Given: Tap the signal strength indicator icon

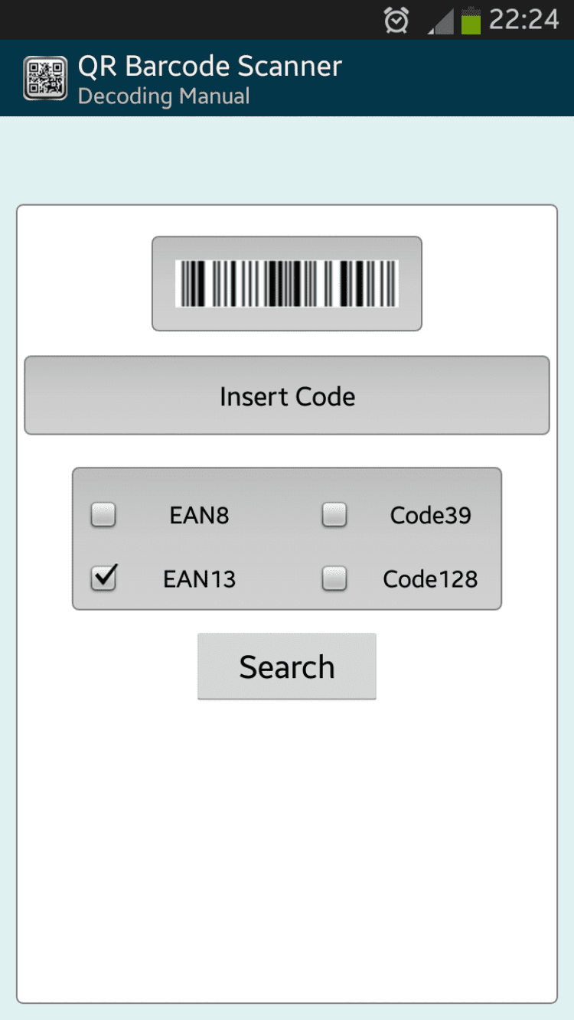Looking at the screenshot, I should pos(441,21).
